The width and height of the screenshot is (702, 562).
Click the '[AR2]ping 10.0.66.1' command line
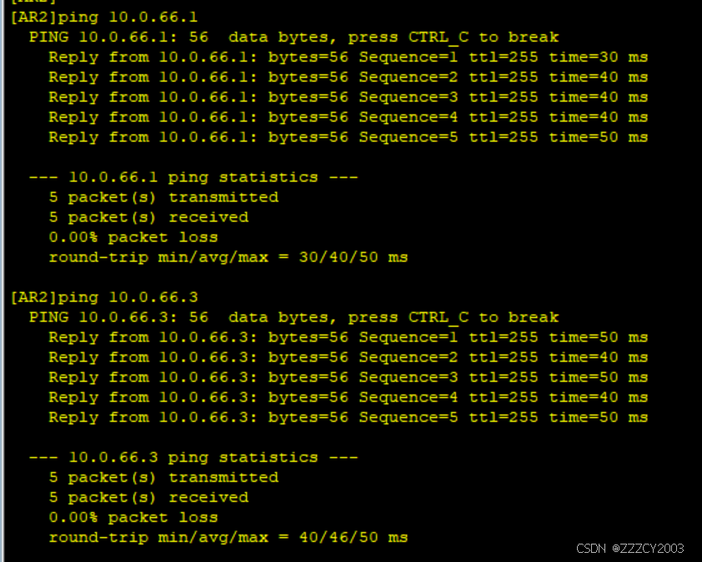point(104,17)
